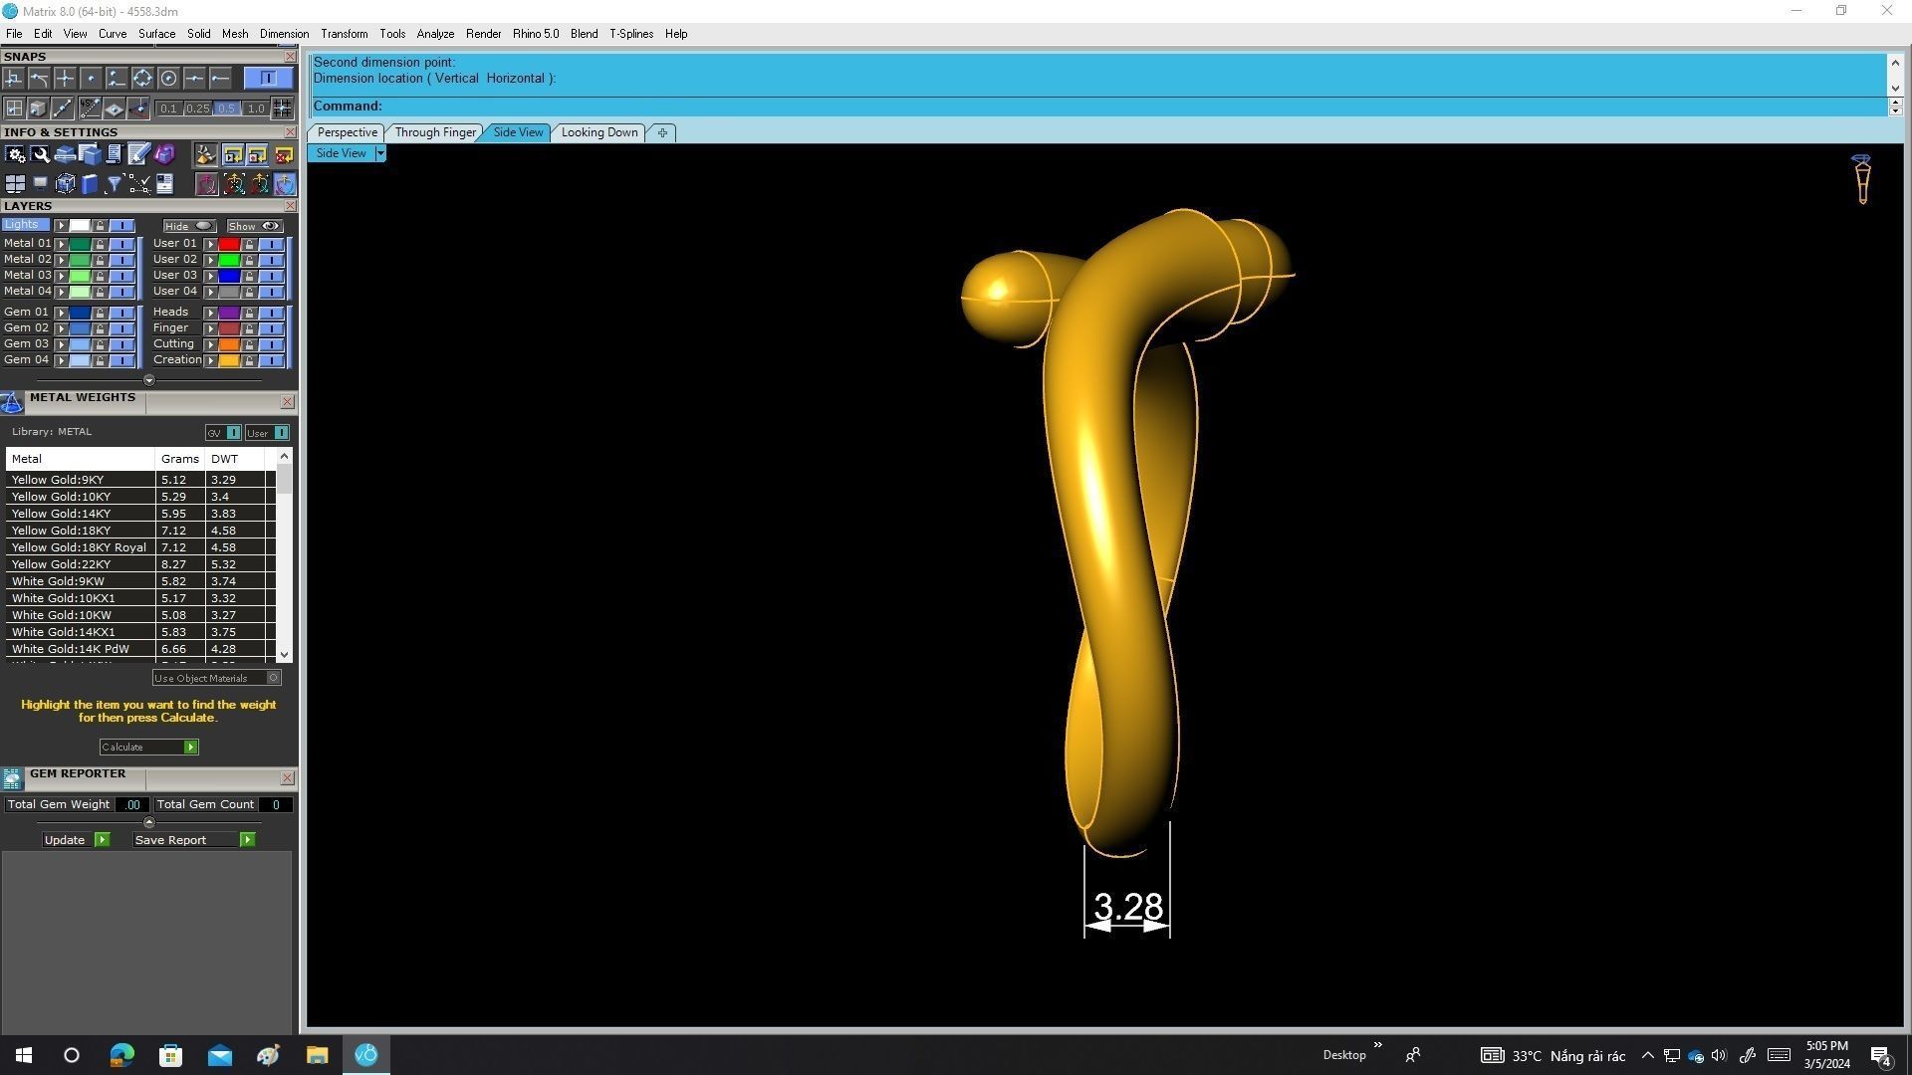Expand the Heads layer options arrow
1912x1075 pixels.
(x=210, y=313)
